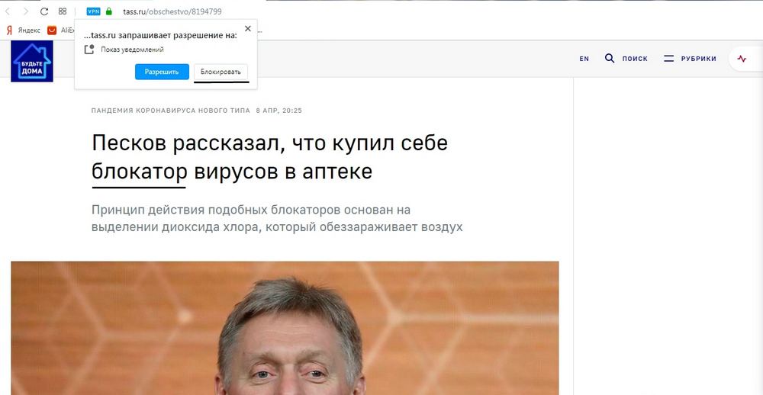Click the green padlock security icon
The height and width of the screenshot is (395, 763).
[x=109, y=11]
